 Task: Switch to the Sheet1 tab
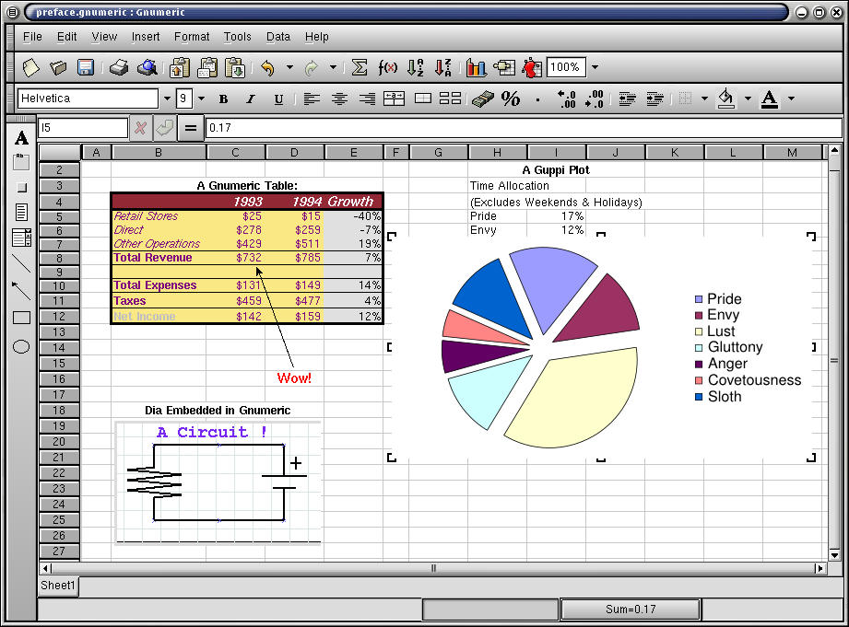(x=58, y=586)
